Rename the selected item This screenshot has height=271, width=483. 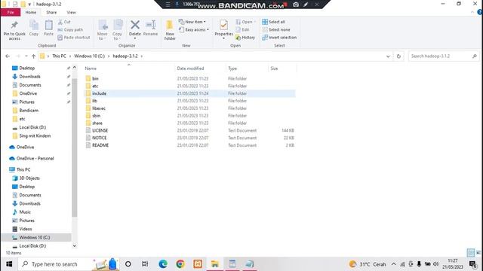coord(150,29)
